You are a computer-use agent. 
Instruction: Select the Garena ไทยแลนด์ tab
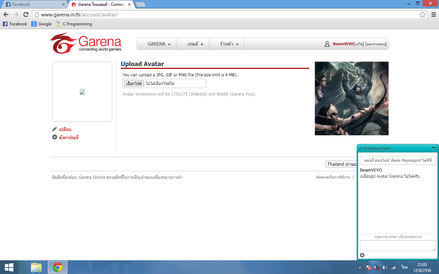101,4
